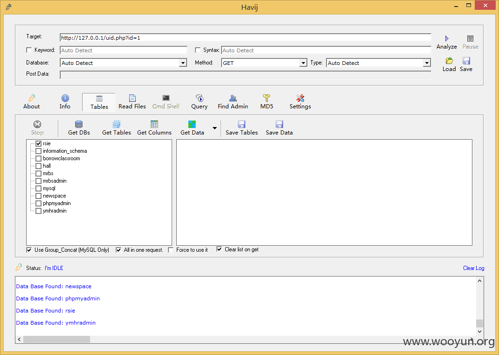Maximize the Havij window
499x355 pixels.
pos(468,6)
